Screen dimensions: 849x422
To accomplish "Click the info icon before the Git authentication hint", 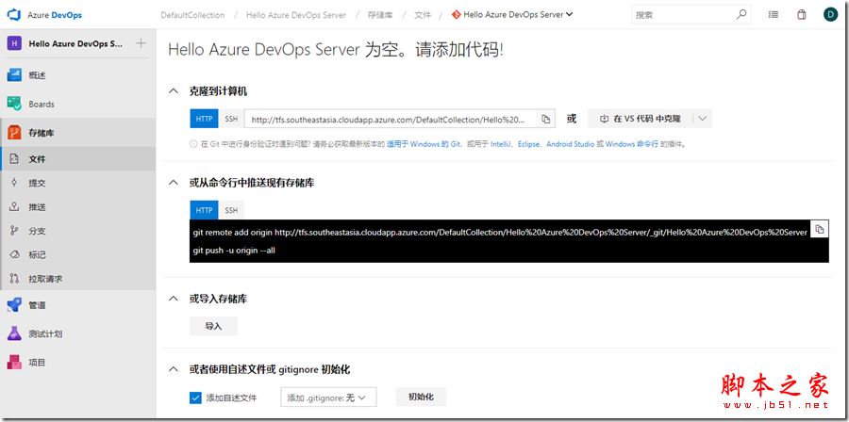I will (193, 144).
